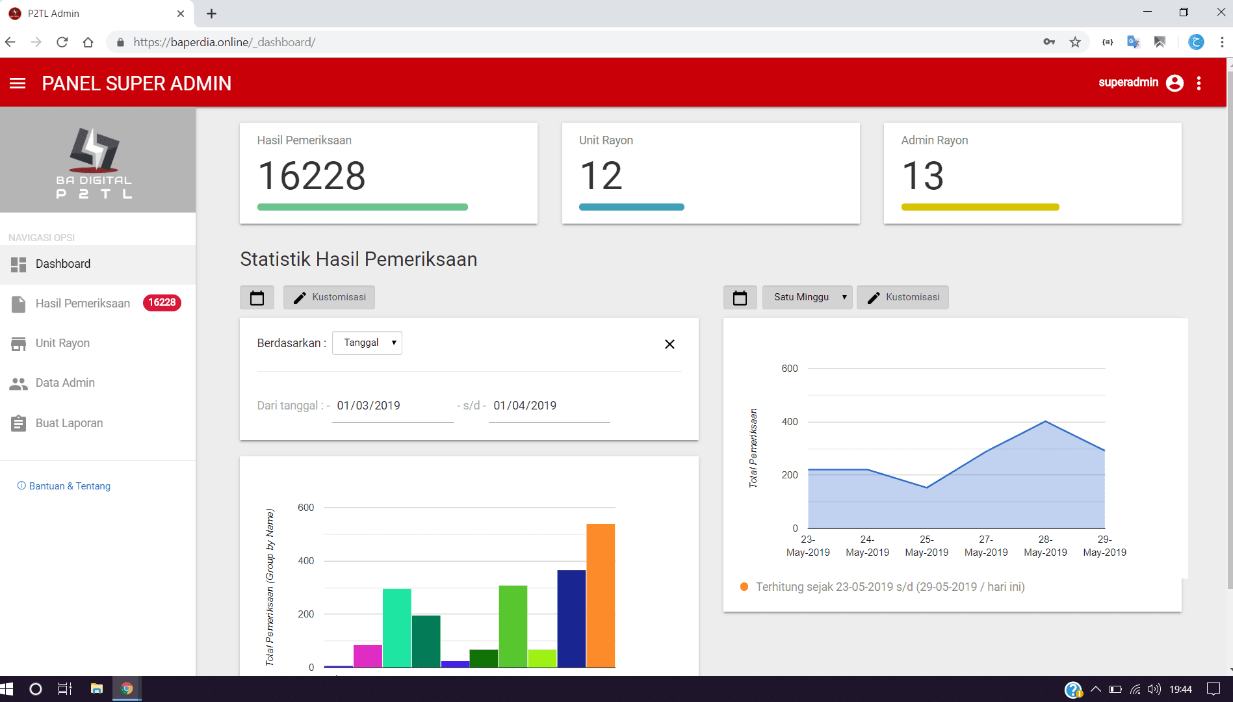Open the notification center on the taskbar

tap(1213, 689)
